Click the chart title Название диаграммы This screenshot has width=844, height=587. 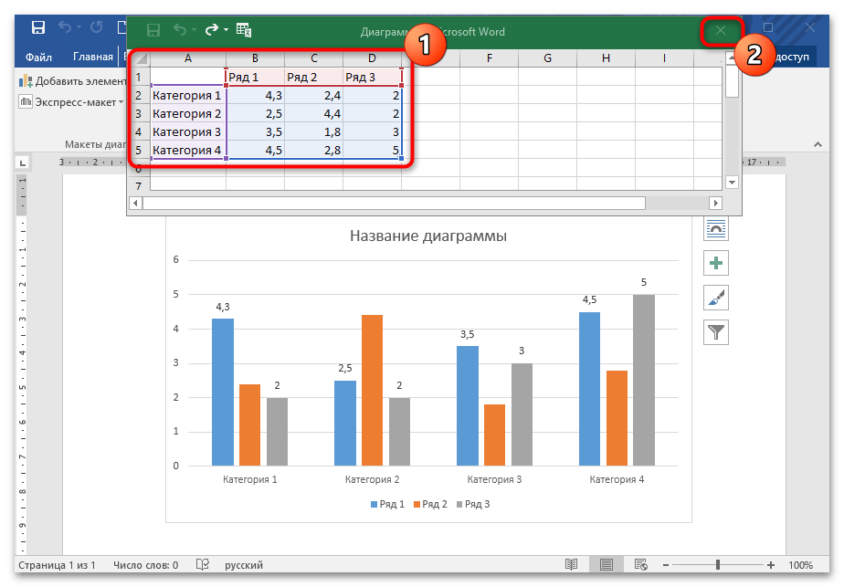pos(428,236)
